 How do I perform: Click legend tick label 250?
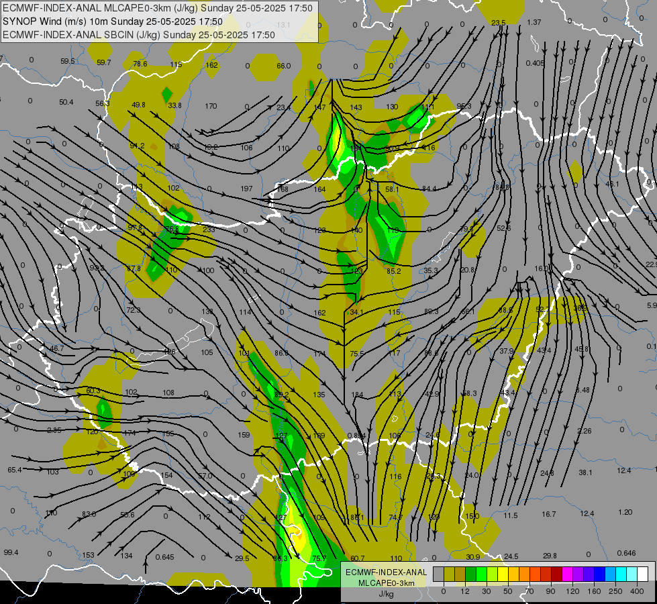pyautogui.click(x=615, y=591)
